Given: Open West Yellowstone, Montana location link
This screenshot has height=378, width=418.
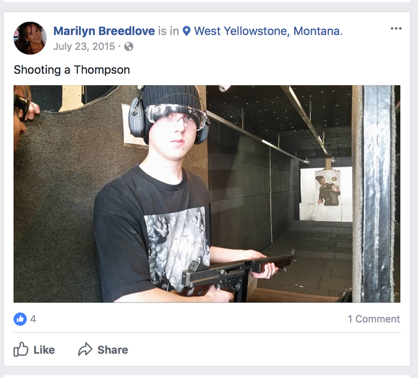Looking at the screenshot, I should [x=268, y=31].
